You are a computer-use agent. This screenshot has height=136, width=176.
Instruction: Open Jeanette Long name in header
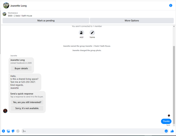[18, 6]
